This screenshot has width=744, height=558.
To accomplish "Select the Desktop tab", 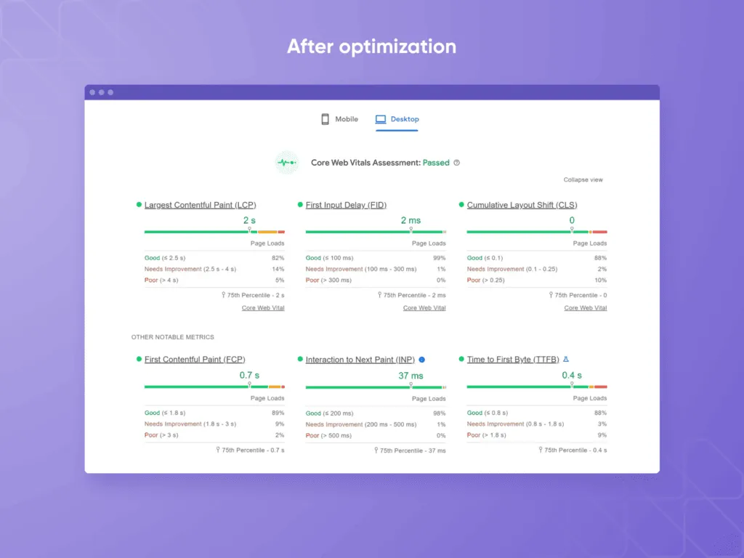I will [397, 119].
